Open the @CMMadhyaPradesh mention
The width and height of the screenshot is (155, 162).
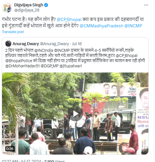coord(101,26)
